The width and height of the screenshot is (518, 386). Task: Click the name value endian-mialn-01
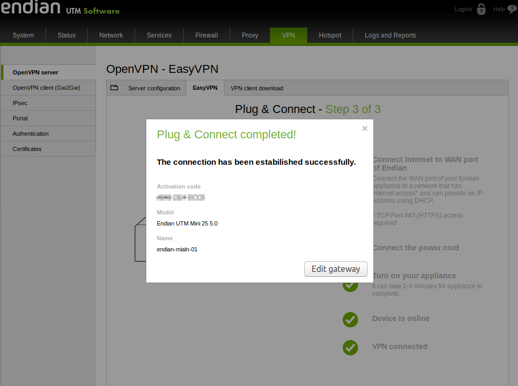pos(177,250)
